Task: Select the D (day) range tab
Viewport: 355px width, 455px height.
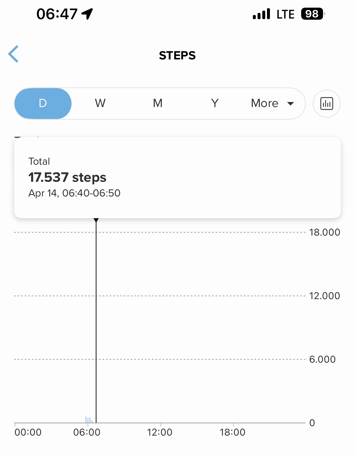Action: 43,104
